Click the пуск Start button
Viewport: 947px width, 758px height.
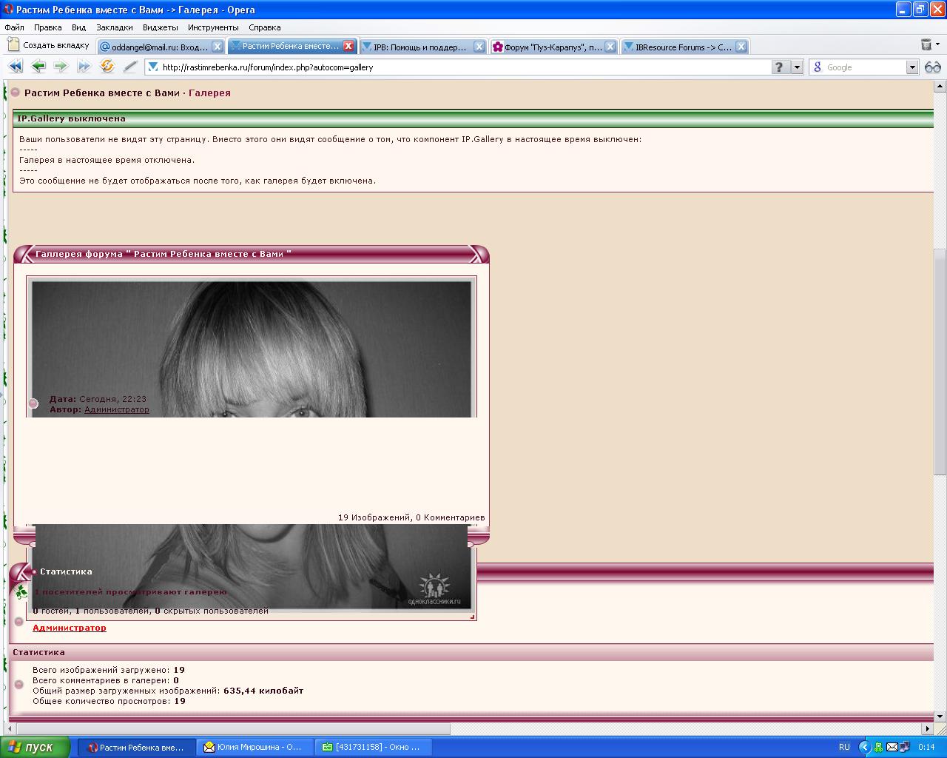tap(36, 747)
